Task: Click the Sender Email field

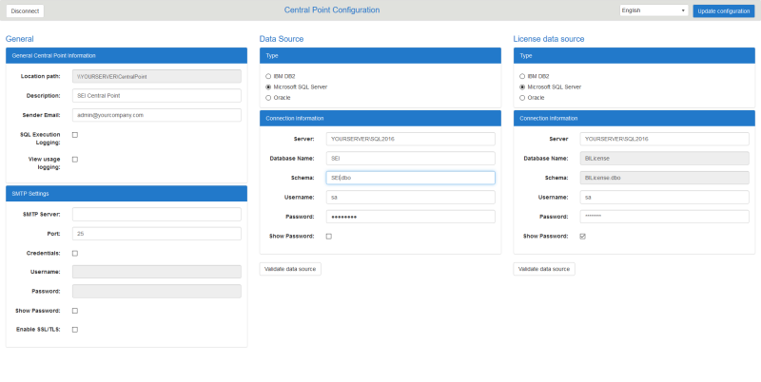Action: point(156,115)
